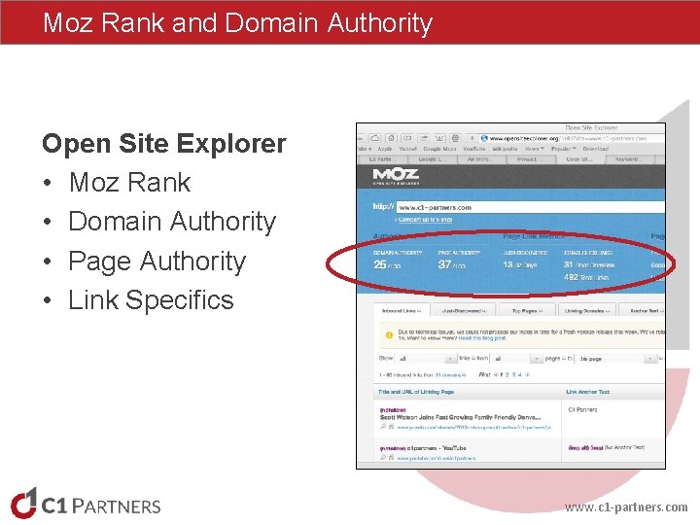The width and height of the screenshot is (700, 525).
Task: Click the Top Sites icon in browser toolbar
Action: [x=439, y=138]
